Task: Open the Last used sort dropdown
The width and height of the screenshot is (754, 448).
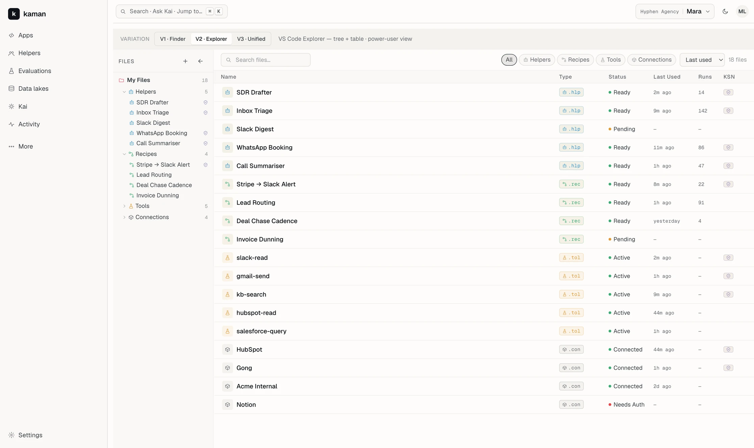Action: coord(702,60)
